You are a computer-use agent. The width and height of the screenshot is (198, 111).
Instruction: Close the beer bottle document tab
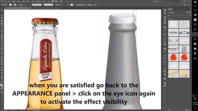(31, 8)
